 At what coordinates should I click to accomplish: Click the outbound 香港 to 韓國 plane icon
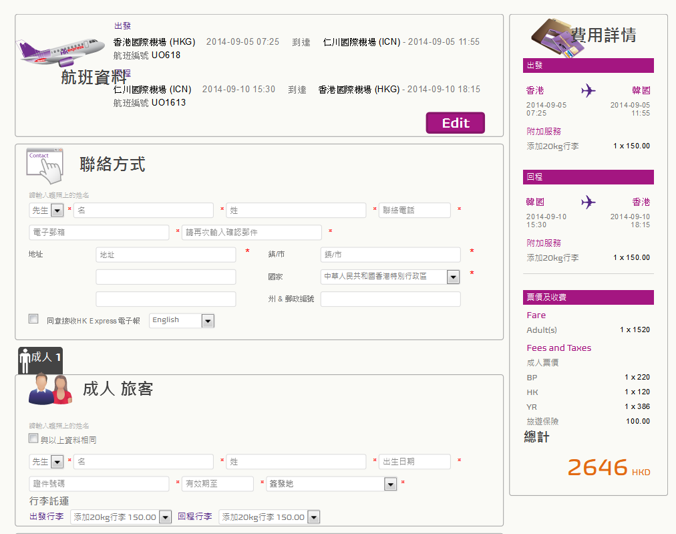[588, 90]
